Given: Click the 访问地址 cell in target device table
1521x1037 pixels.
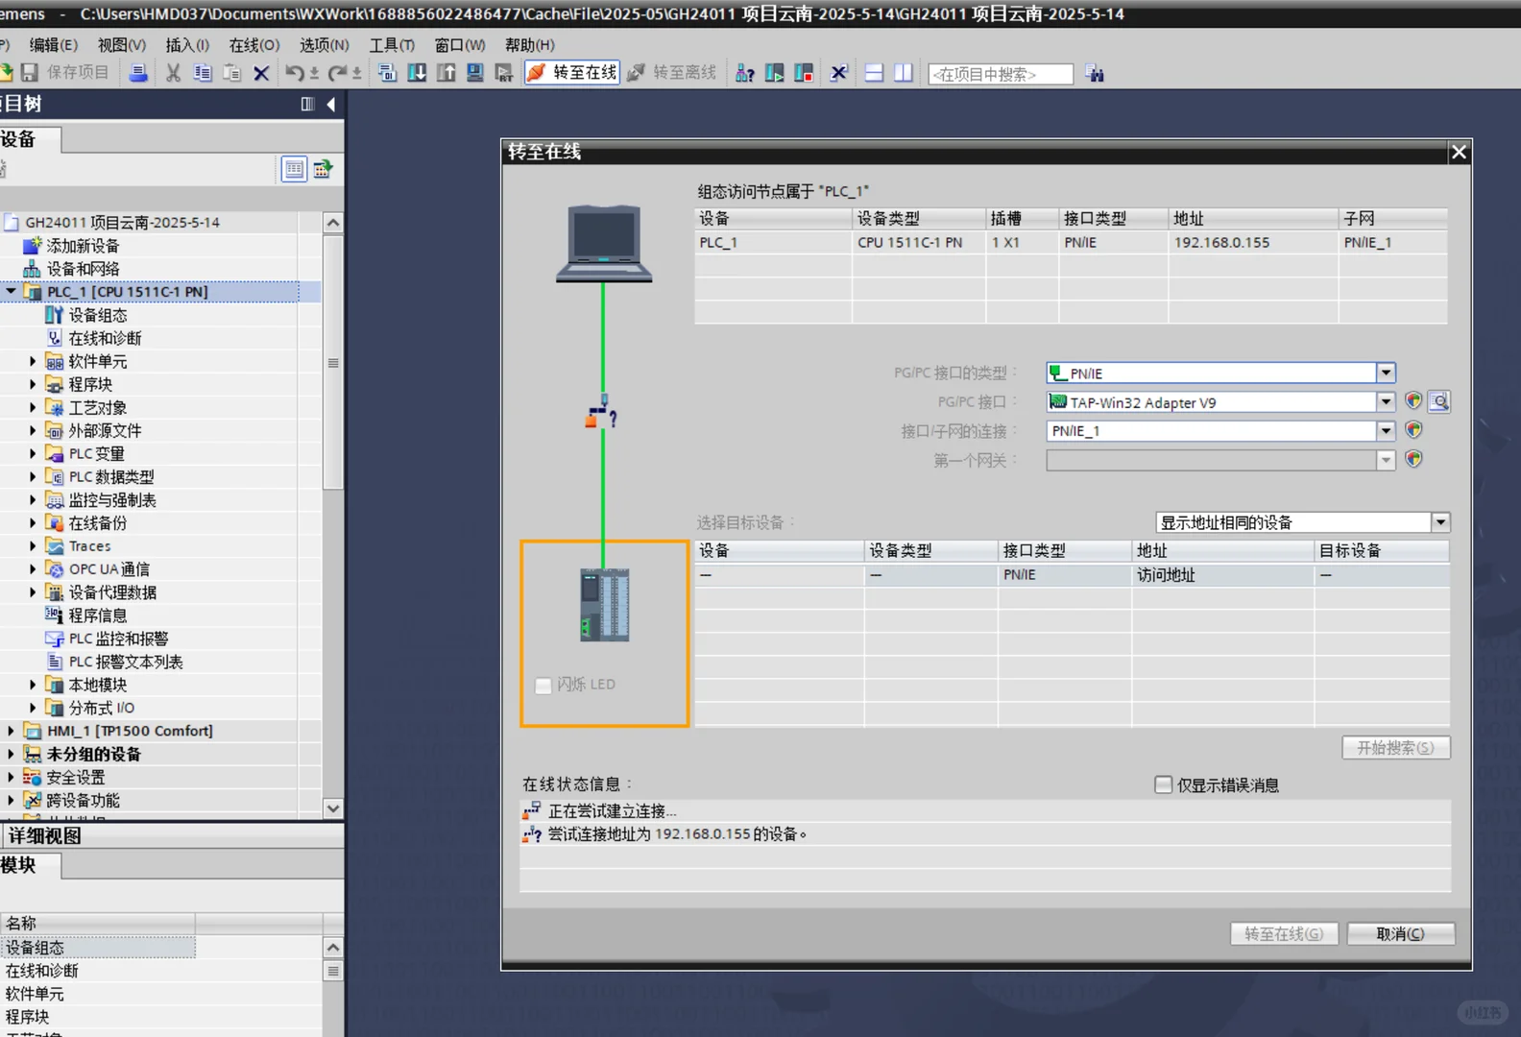Looking at the screenshot, I should point(1222,575).
